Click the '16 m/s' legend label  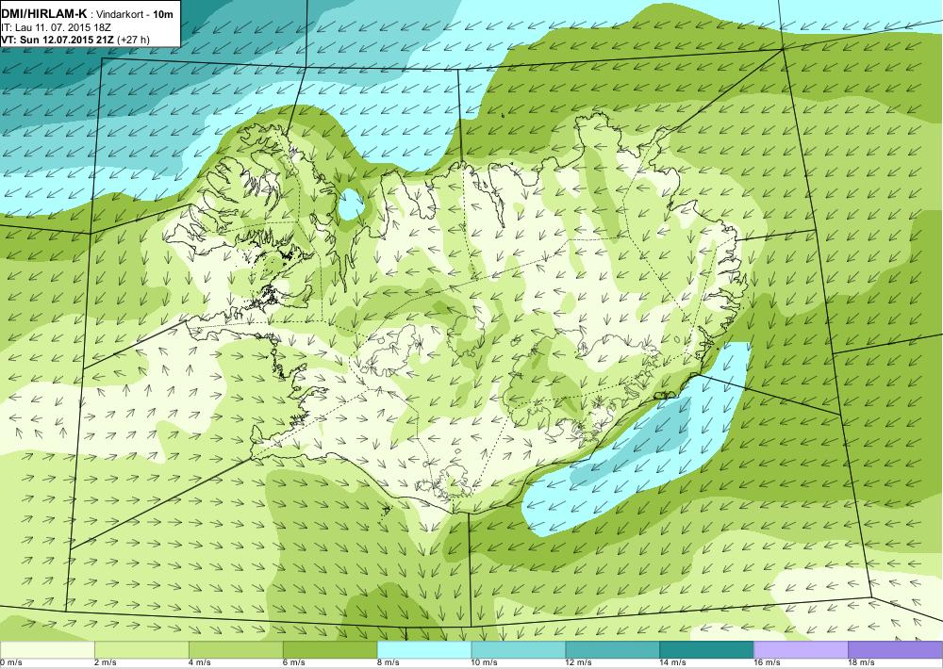pos(768,663)
